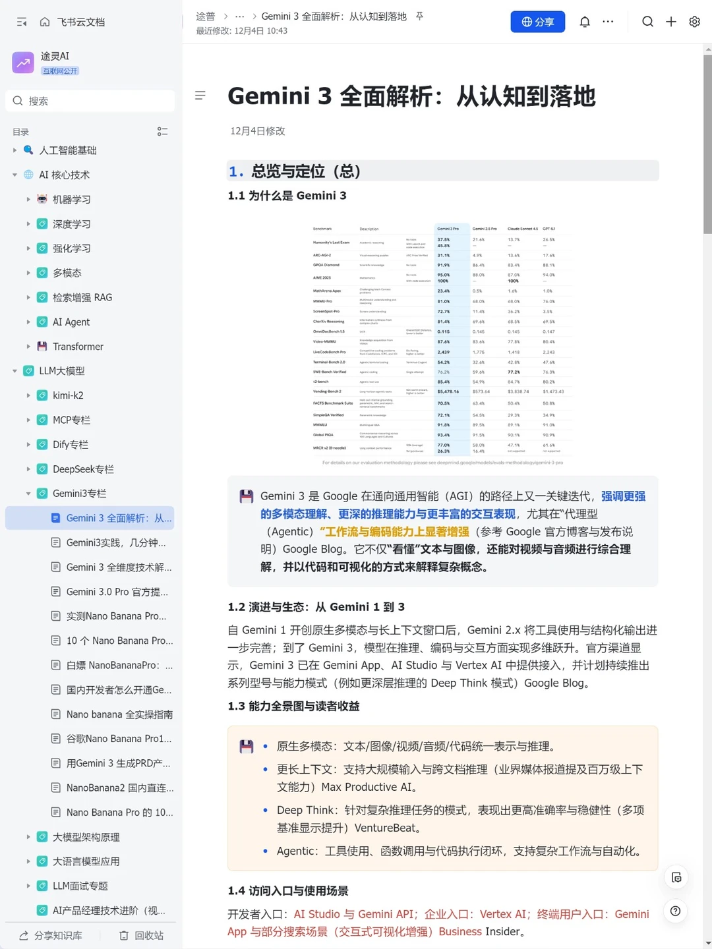
Task: Expand the 检索增强 RAG node arrow
Action: coord(28,297)
